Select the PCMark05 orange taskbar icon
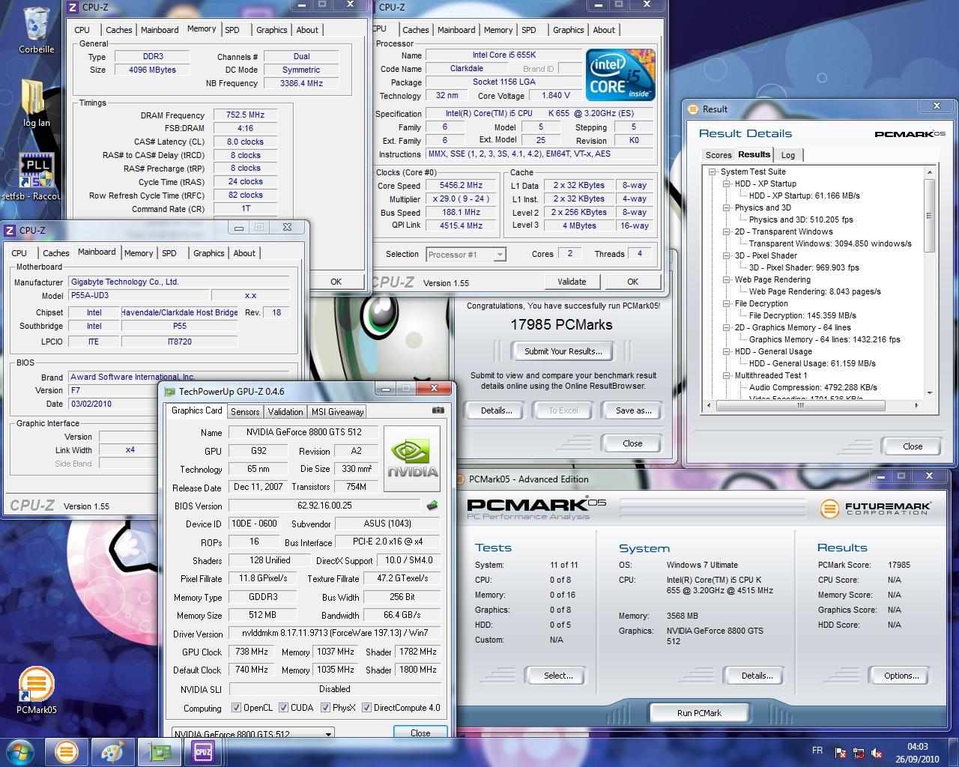Screen dimensions: 959x767 67,751
